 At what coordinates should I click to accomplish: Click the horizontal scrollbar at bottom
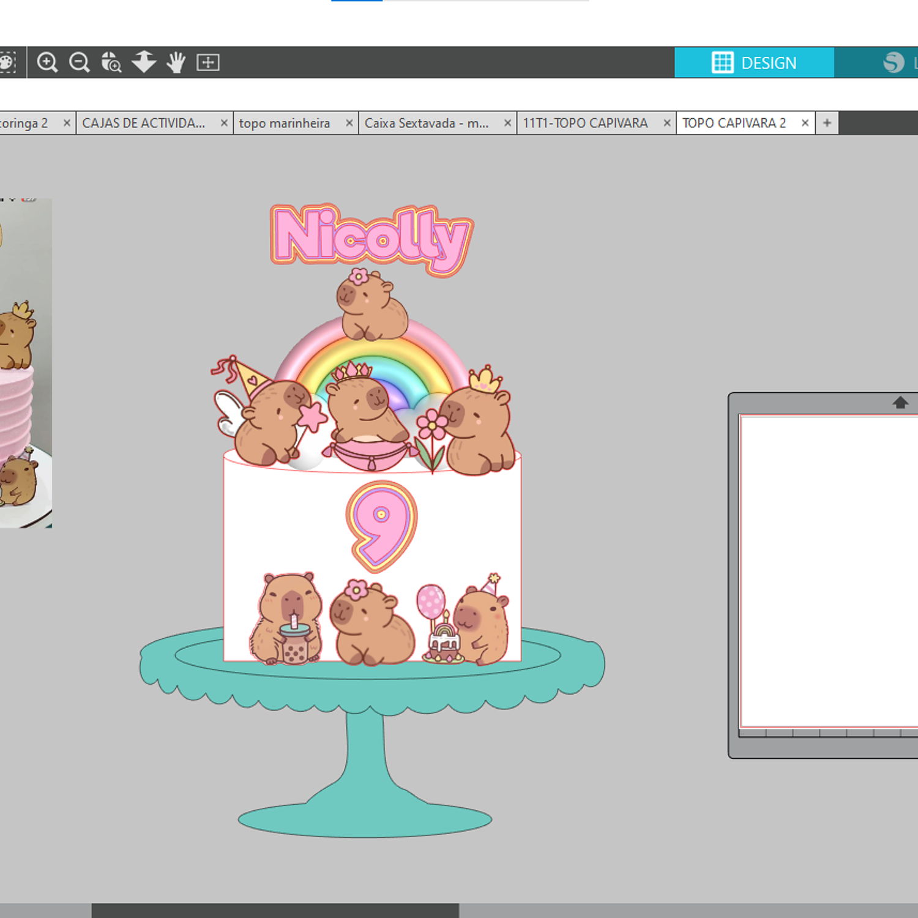[x=275, y=911]
